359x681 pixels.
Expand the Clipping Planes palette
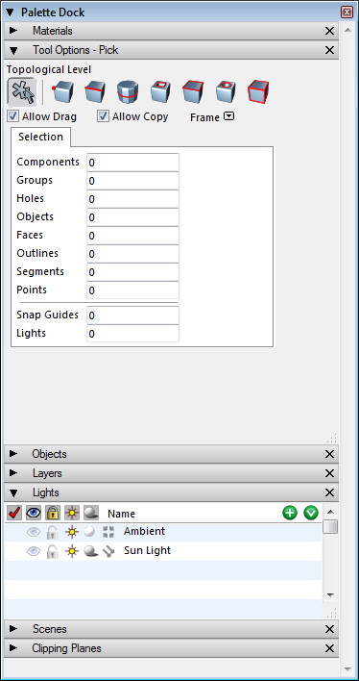point(13,648)
